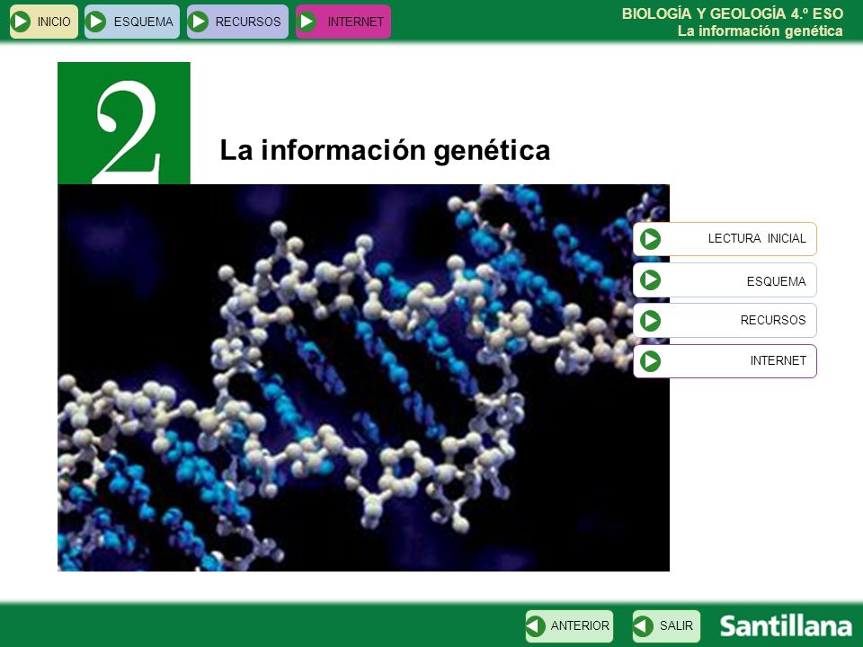
Task: Go back with the ANTERIOR button
Action: coord(569,626)
